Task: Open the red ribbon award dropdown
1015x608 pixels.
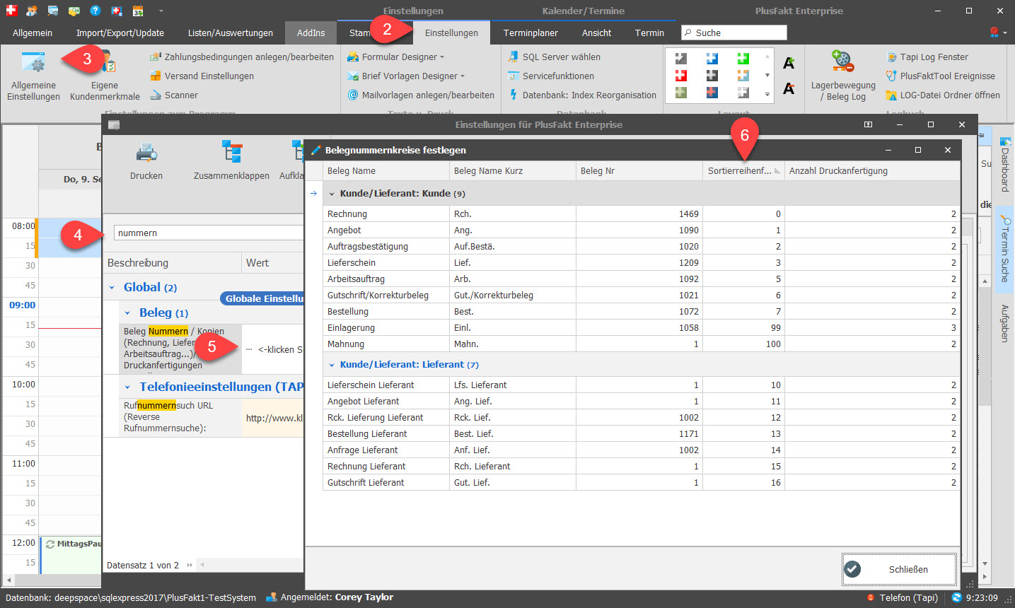Action: point(998,33)
